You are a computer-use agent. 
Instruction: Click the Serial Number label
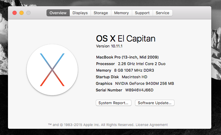[x=109, y=90]
